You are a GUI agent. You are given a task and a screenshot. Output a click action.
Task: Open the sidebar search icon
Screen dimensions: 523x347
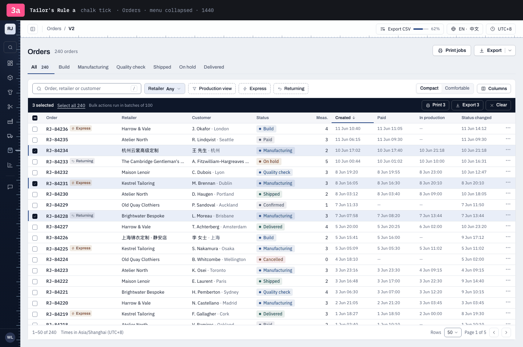click(10, 47)
